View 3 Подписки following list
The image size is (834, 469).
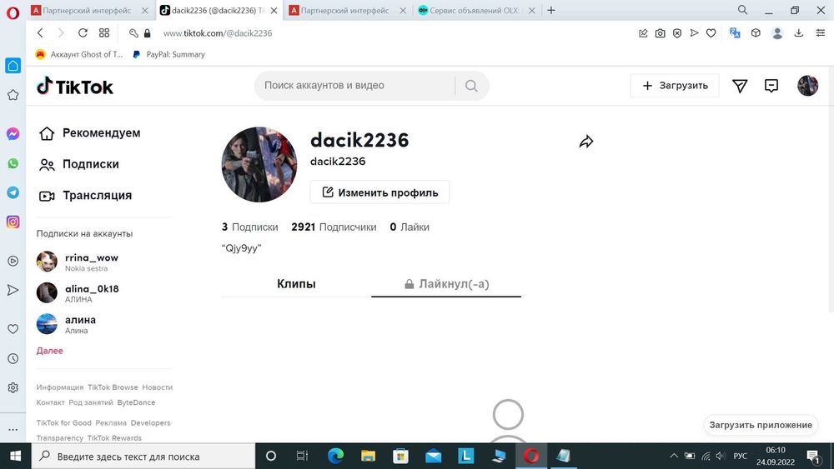[x=249, y=227]
